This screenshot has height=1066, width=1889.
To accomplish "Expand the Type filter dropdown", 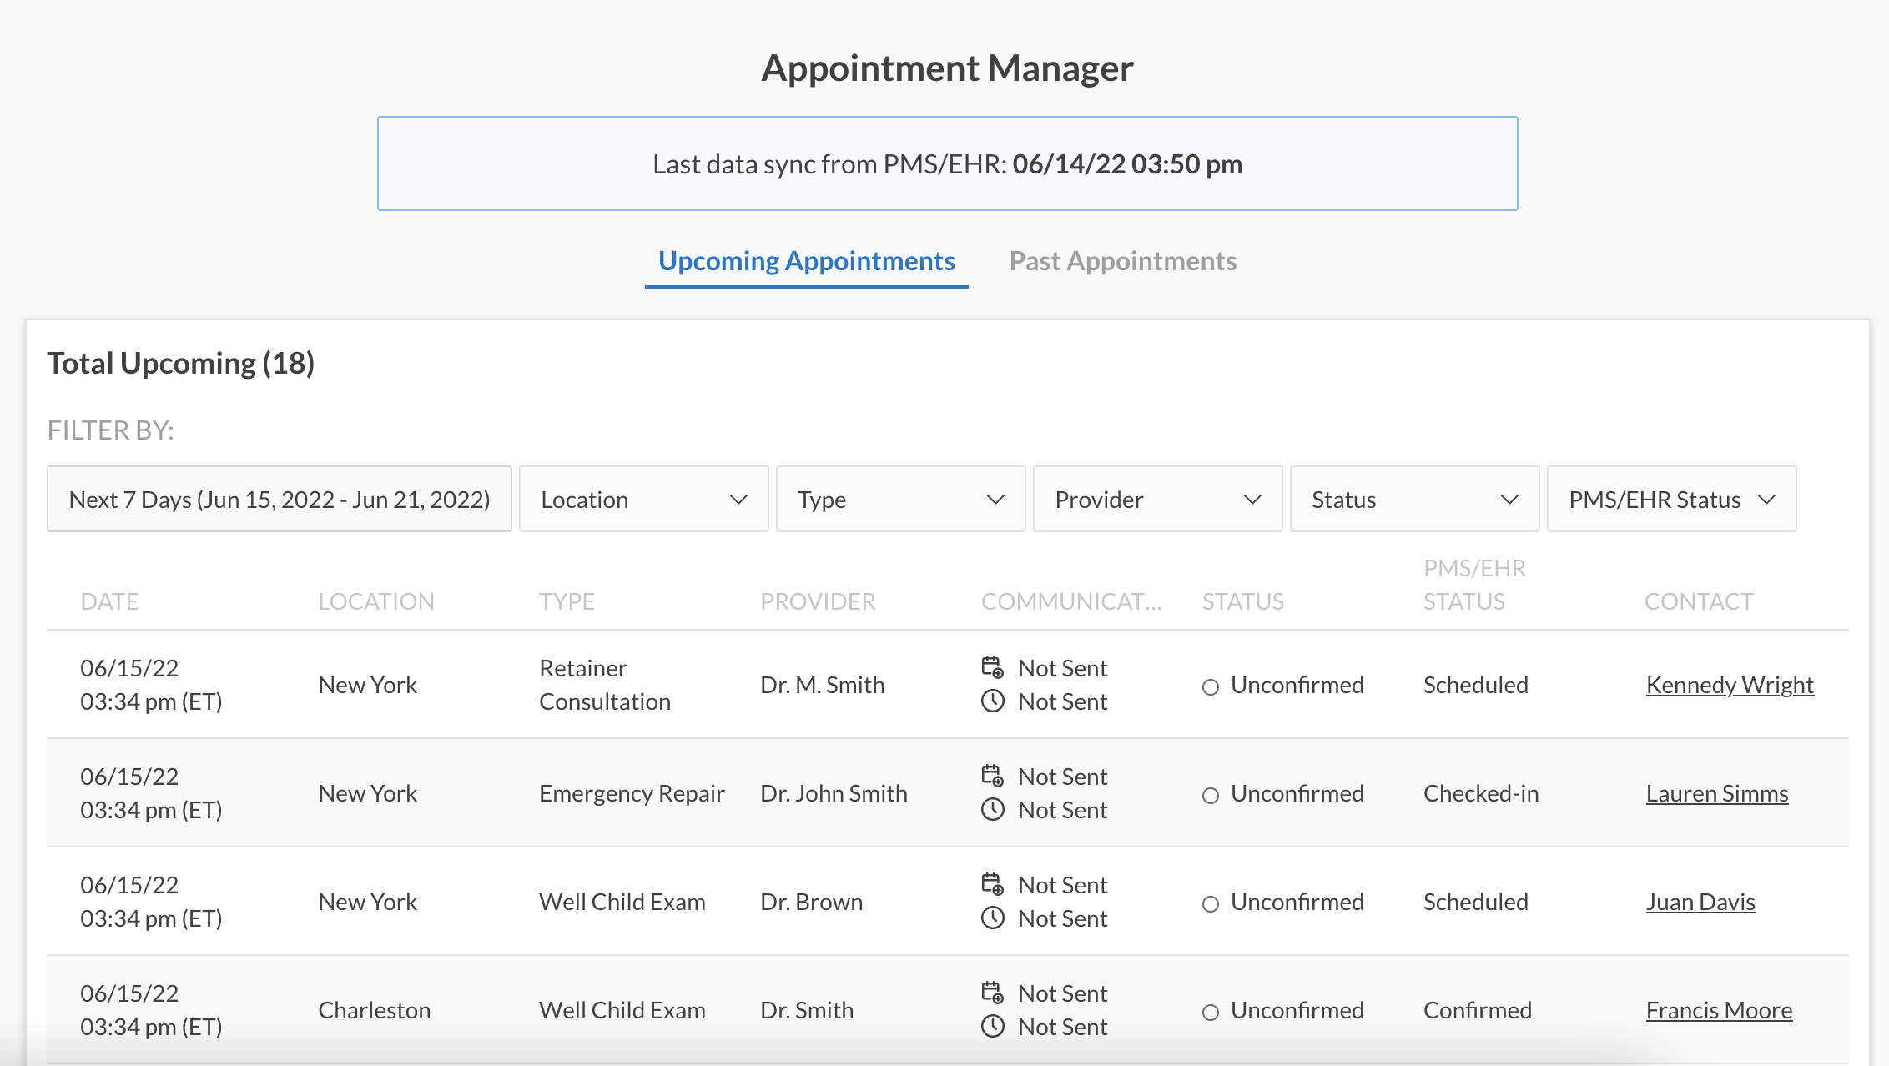I will coord(900,500).
